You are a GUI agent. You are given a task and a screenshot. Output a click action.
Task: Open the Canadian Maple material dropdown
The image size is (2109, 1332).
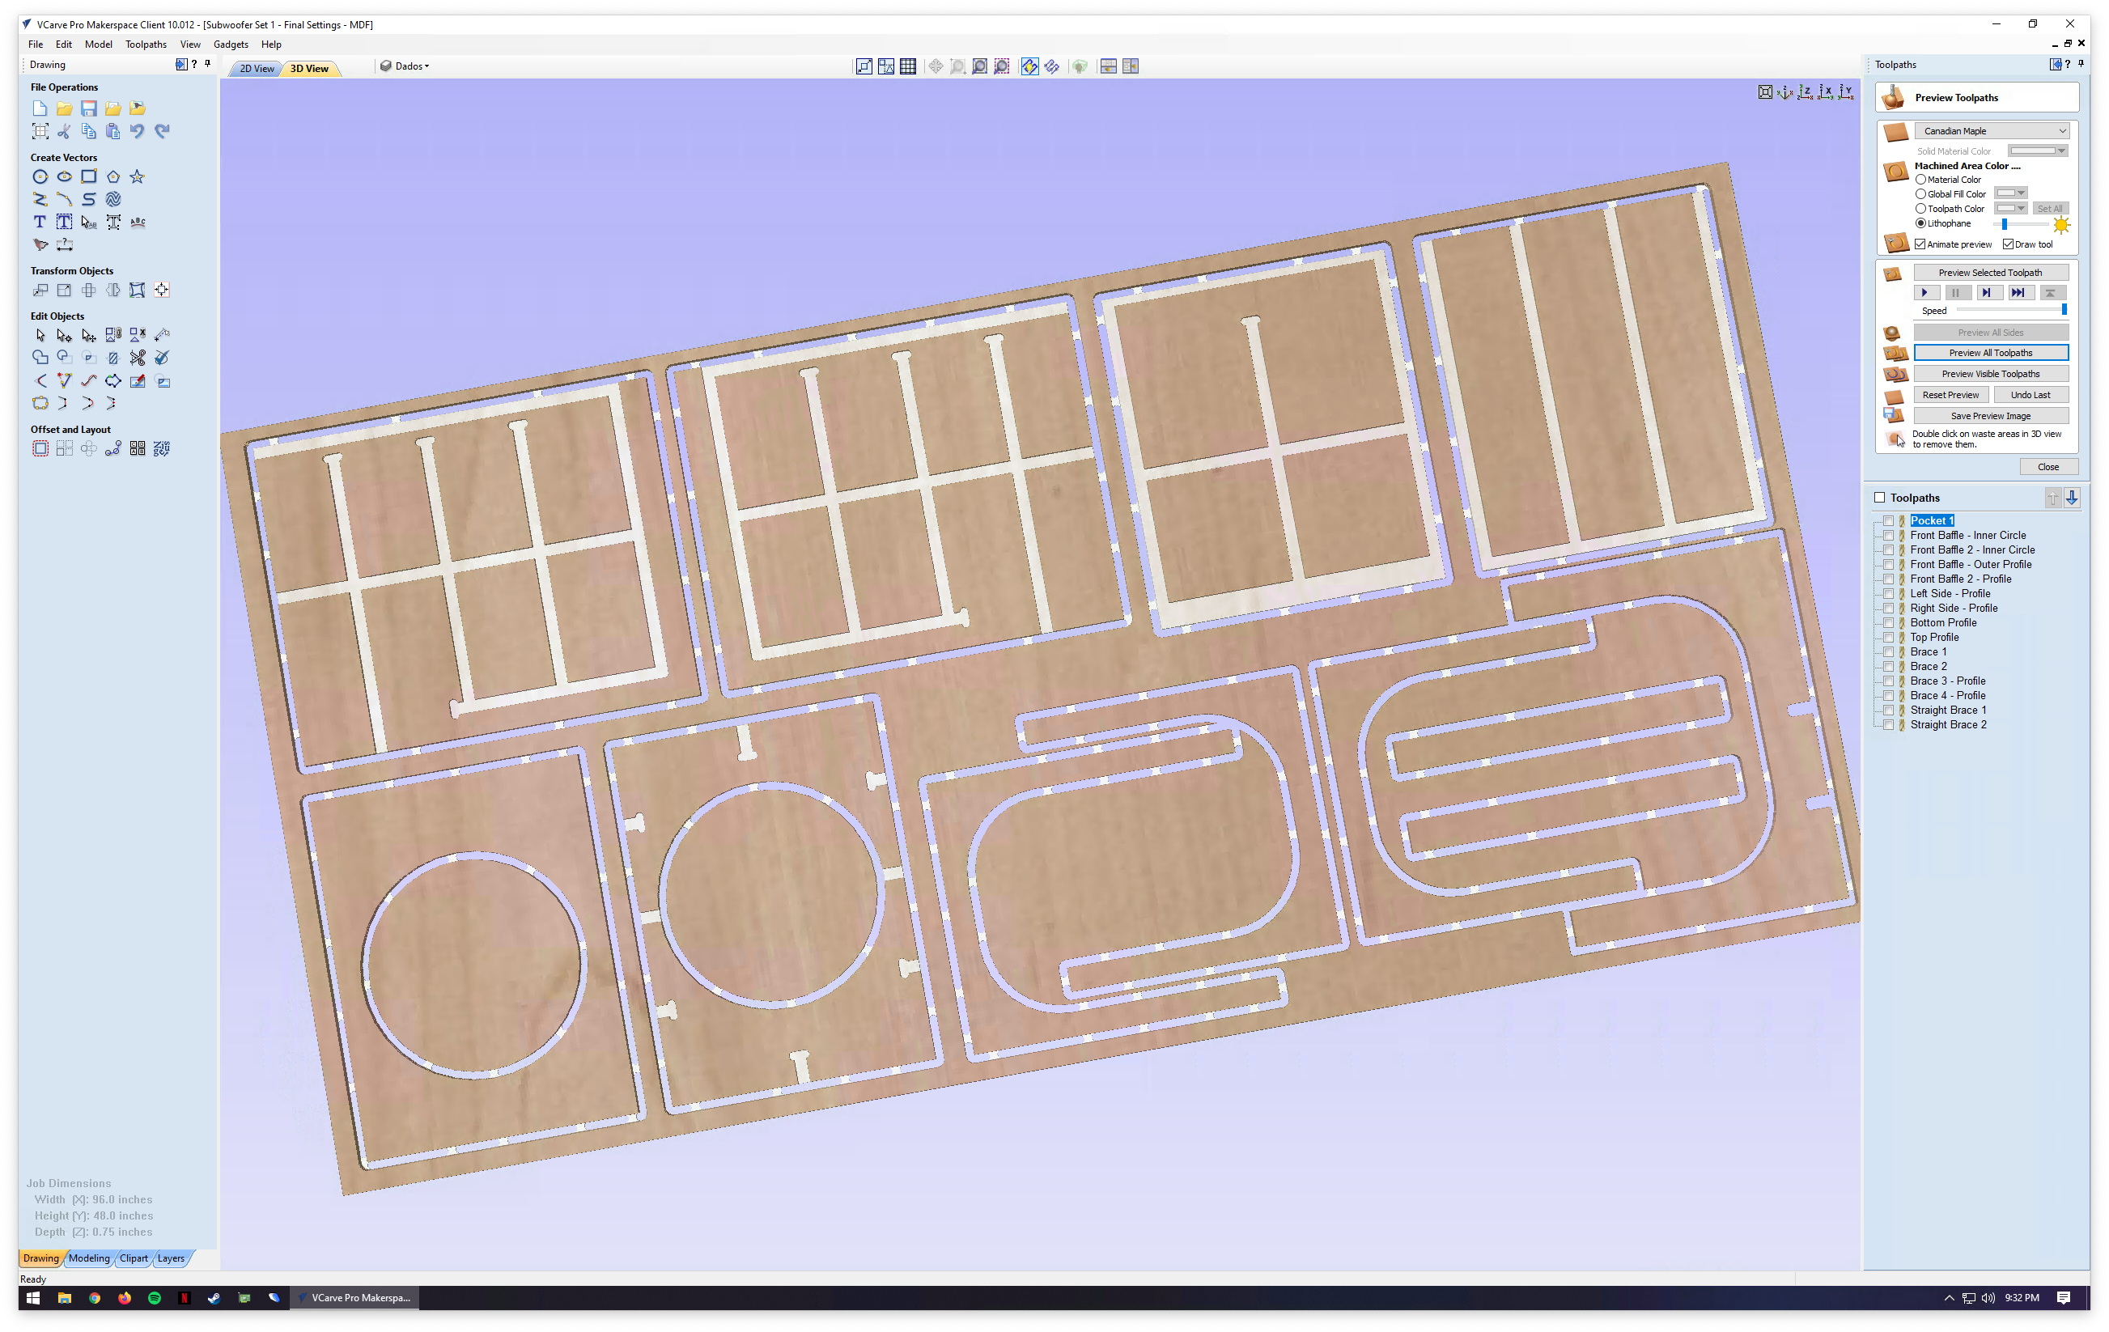tap(1991, 131)
